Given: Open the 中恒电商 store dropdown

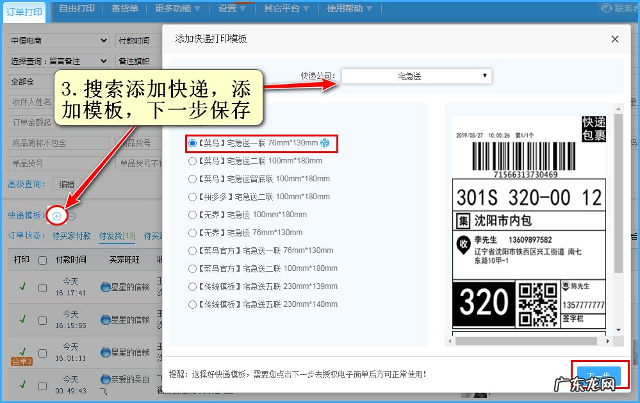Looking at the screenshot, I should 58,40.
